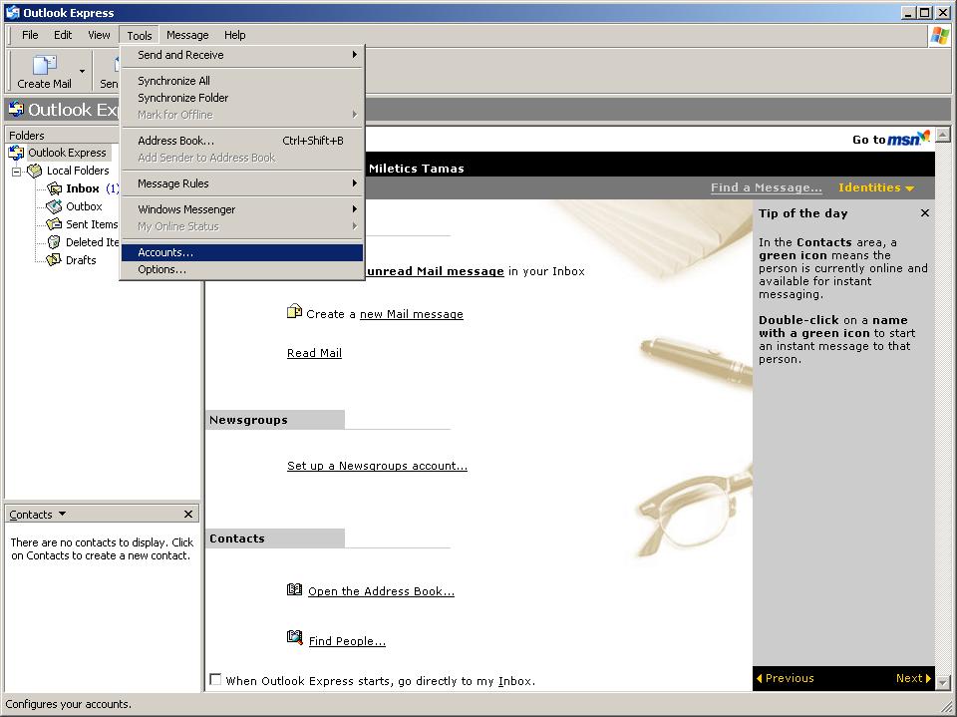Select the Sent Items folder icon
The width and height of the screenshot is (957, 717).
pos(54,224)
